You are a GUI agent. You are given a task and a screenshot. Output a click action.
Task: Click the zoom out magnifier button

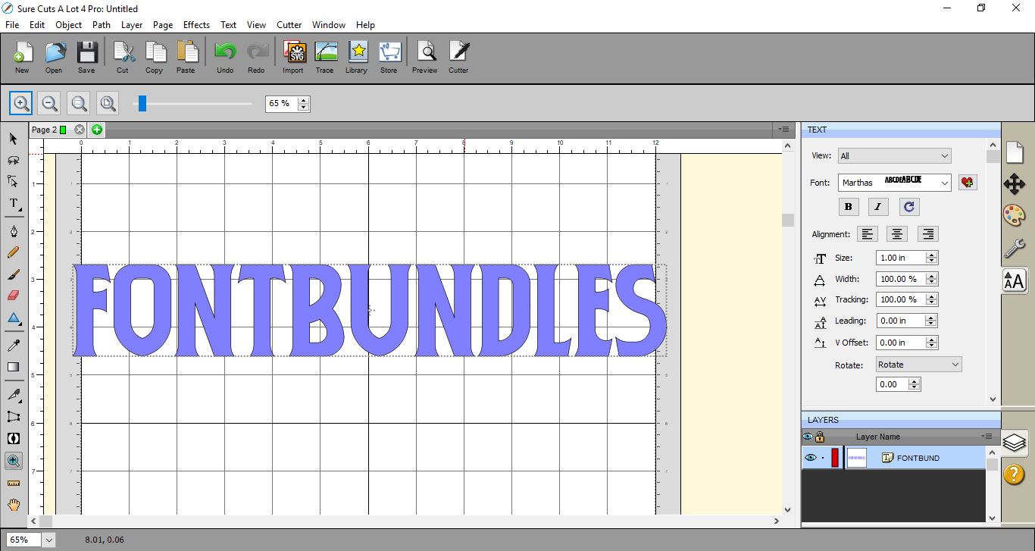pyautogui.click(x=49, y=103)
